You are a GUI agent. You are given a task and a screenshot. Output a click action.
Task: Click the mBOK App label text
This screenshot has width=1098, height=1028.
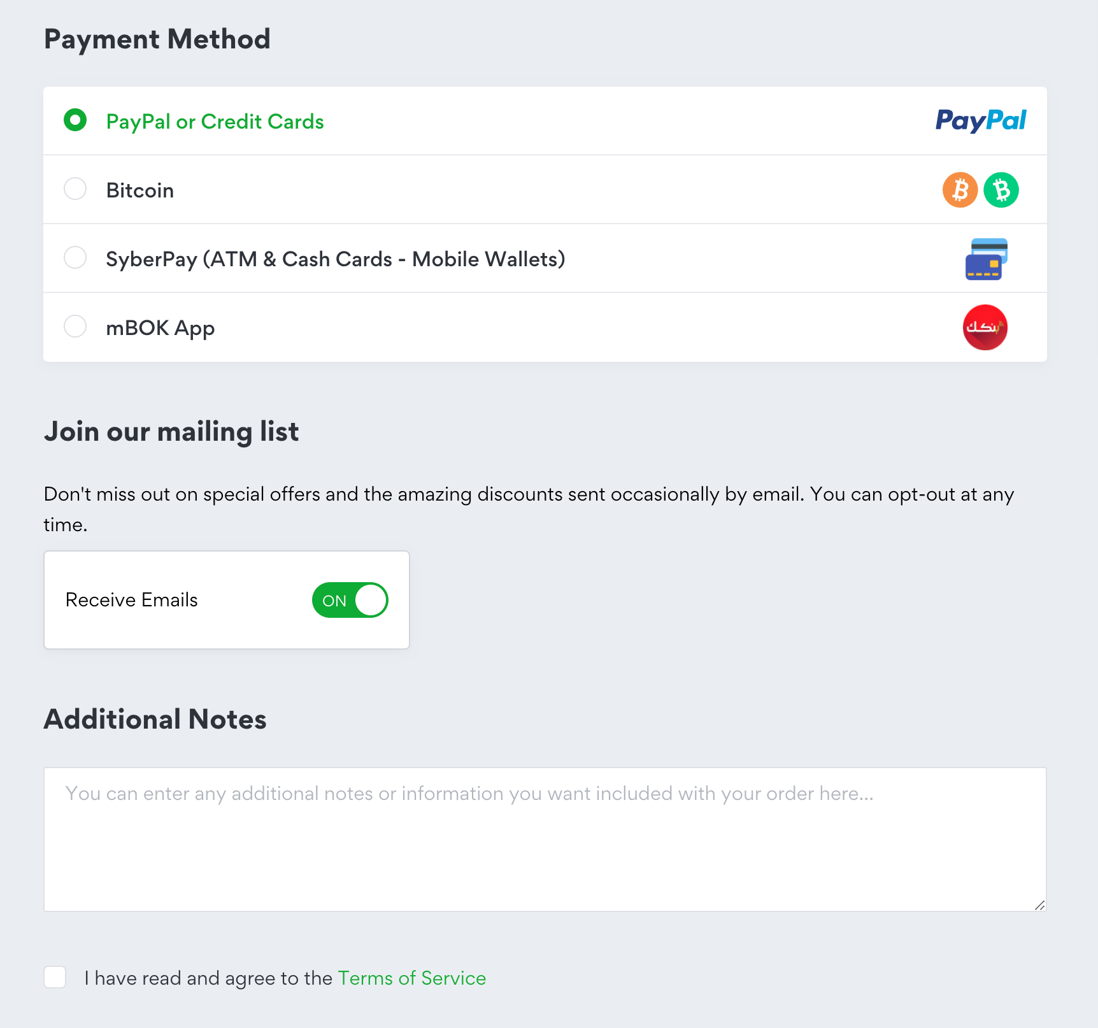(160, 328)
